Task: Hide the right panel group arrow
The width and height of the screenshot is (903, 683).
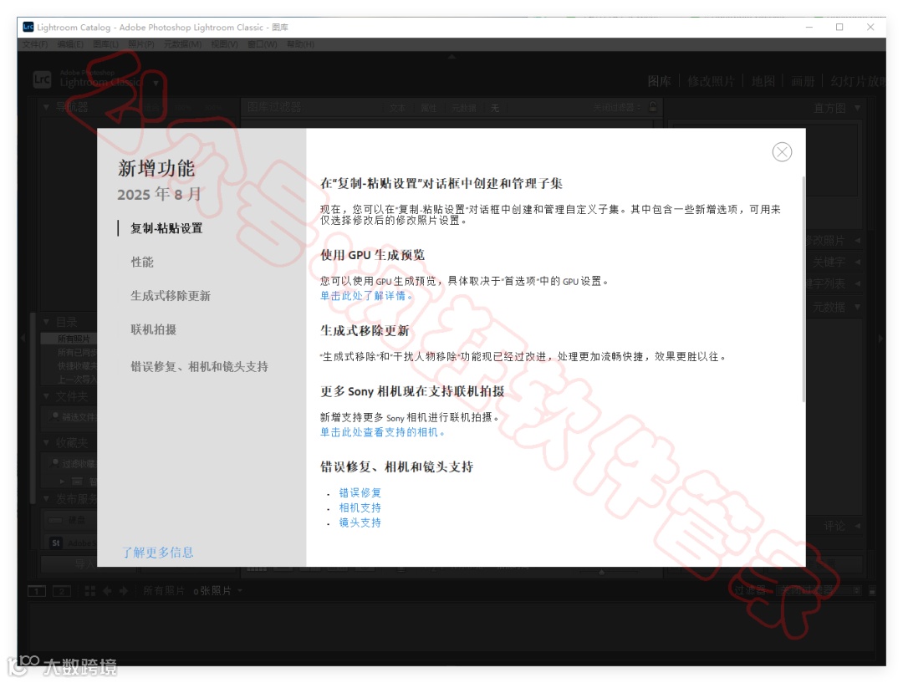Action: (880, 338)
